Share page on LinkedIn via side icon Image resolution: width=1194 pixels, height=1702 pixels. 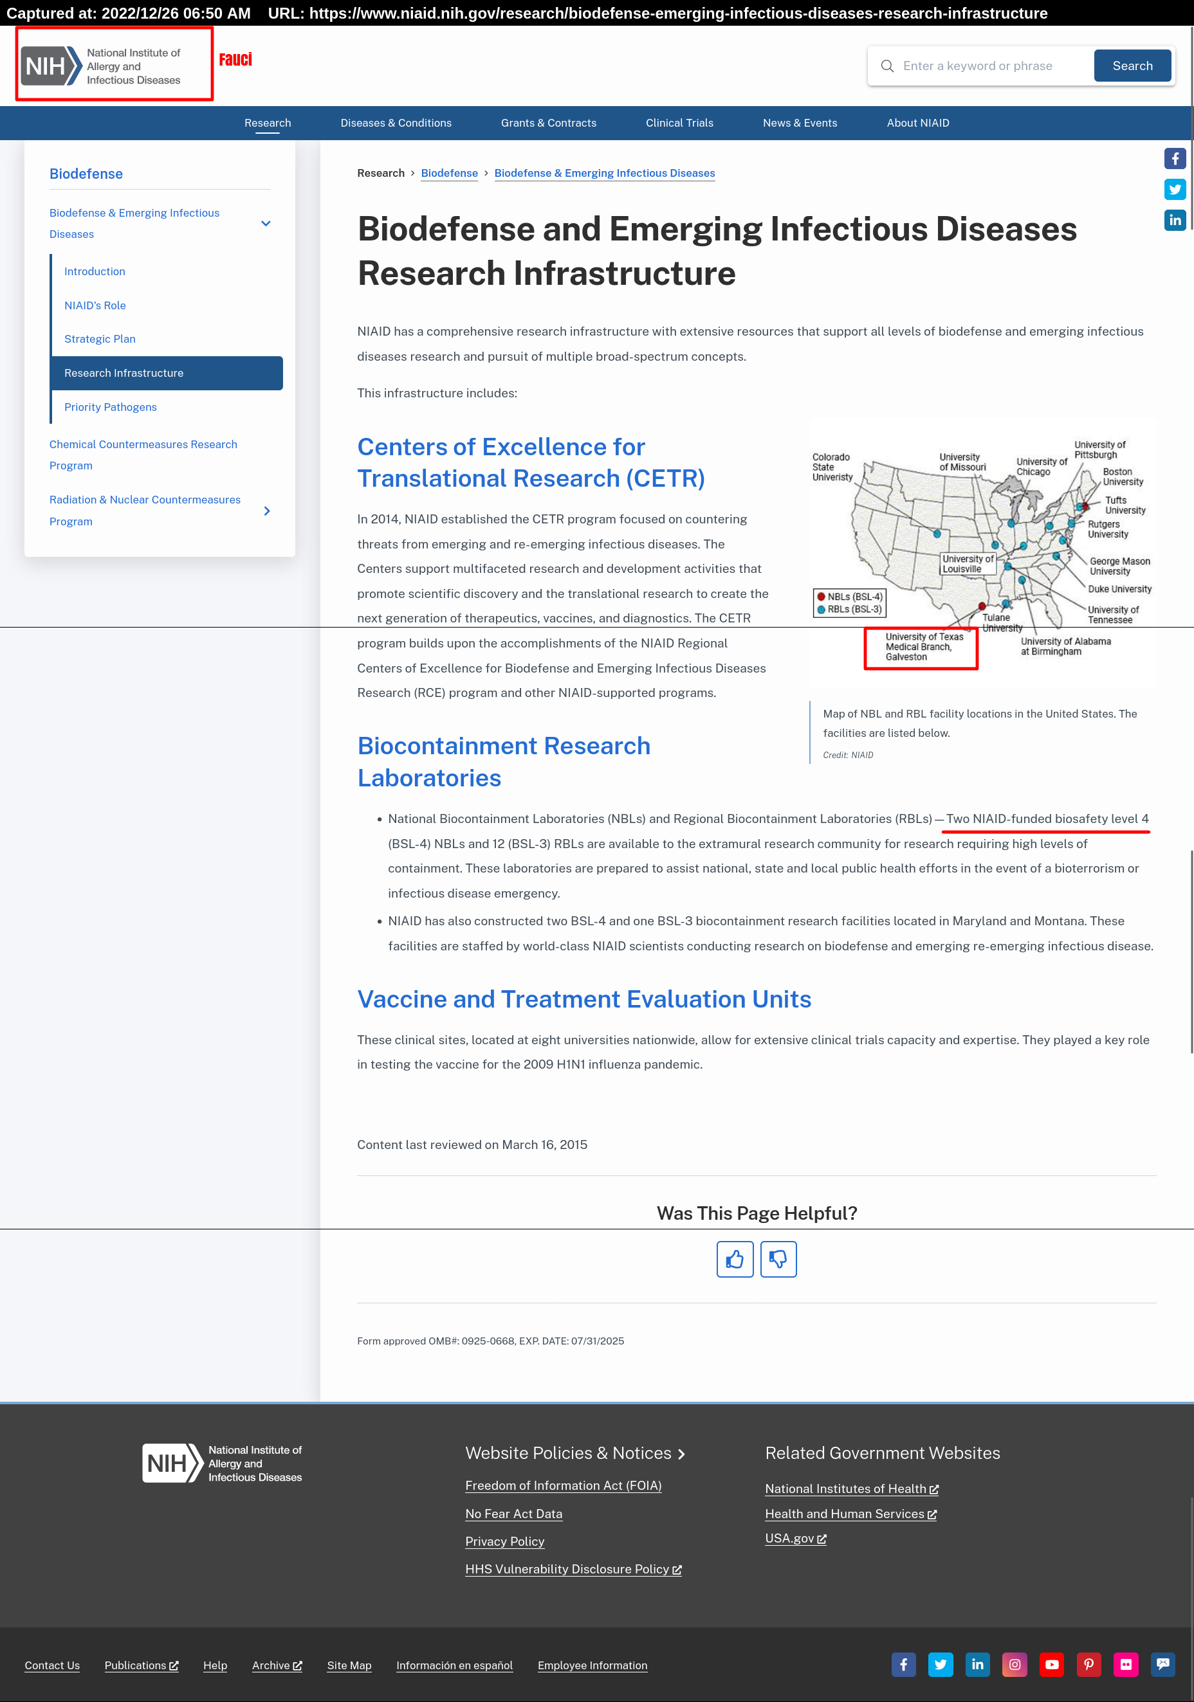click(1175, 220)
